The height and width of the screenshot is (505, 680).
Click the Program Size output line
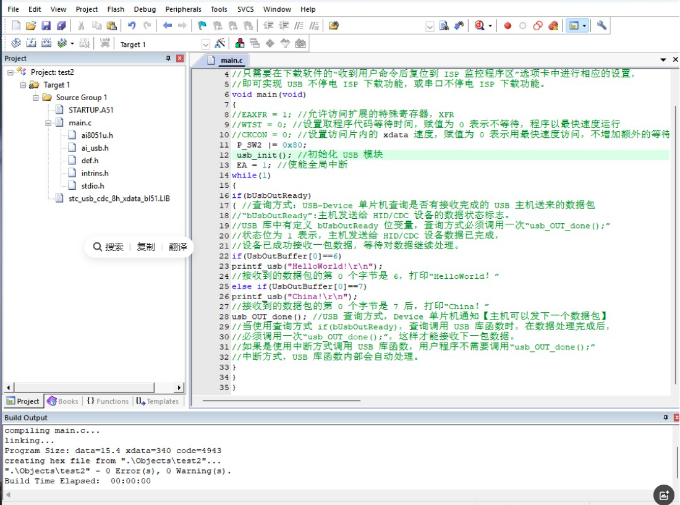point(113,451)
